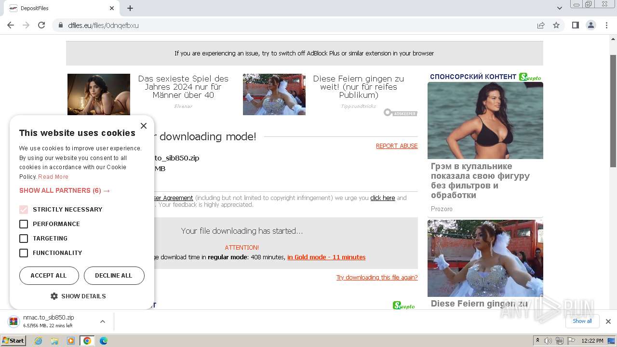Show hidden system tray icons arrow
This screenshot has width=617, height=347.
[537, 341]
